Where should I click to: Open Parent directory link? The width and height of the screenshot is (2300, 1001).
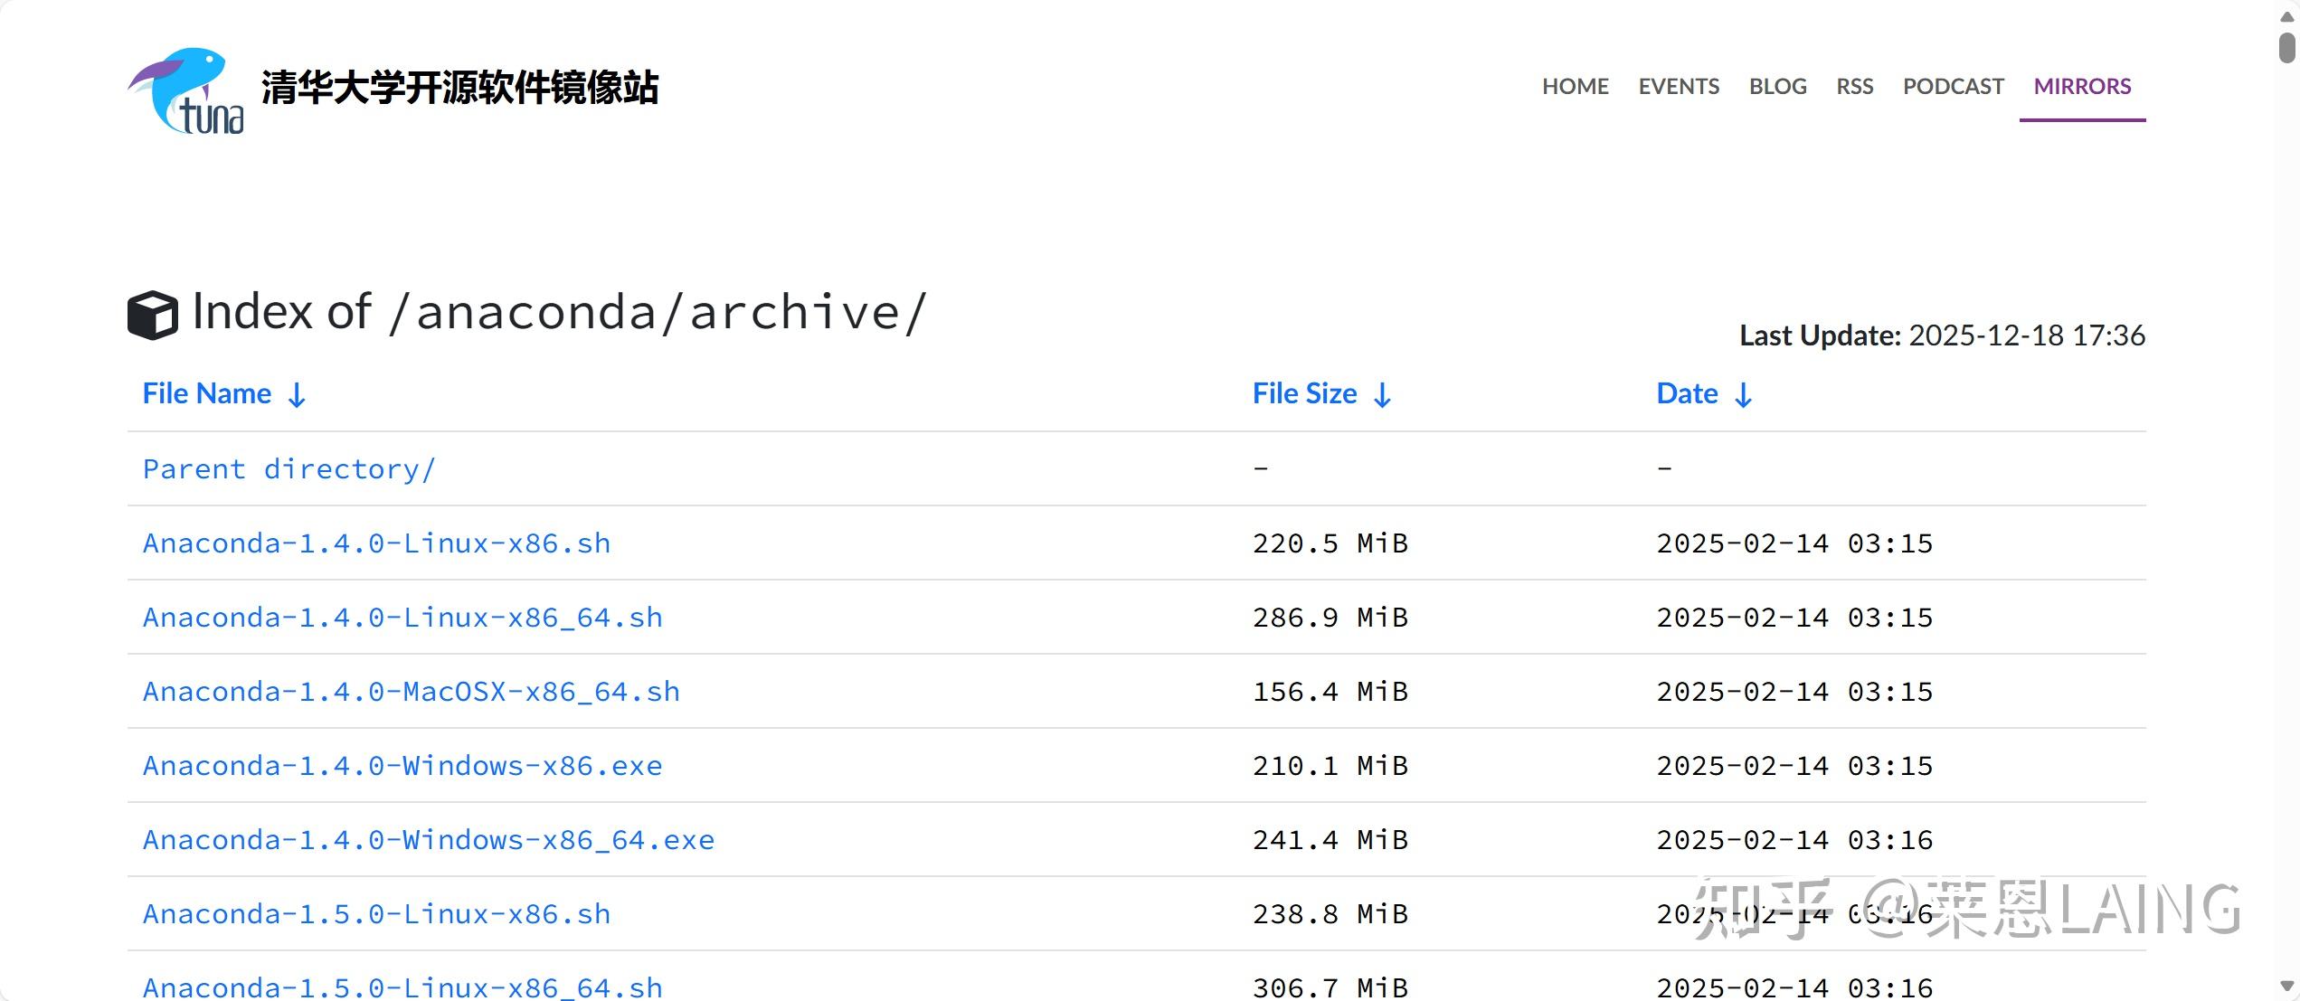pyautogui.click(x=289, y=469)
